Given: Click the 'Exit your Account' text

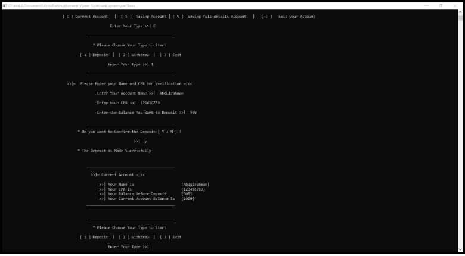Looking at the screenshot, I should tap(296, 17).
